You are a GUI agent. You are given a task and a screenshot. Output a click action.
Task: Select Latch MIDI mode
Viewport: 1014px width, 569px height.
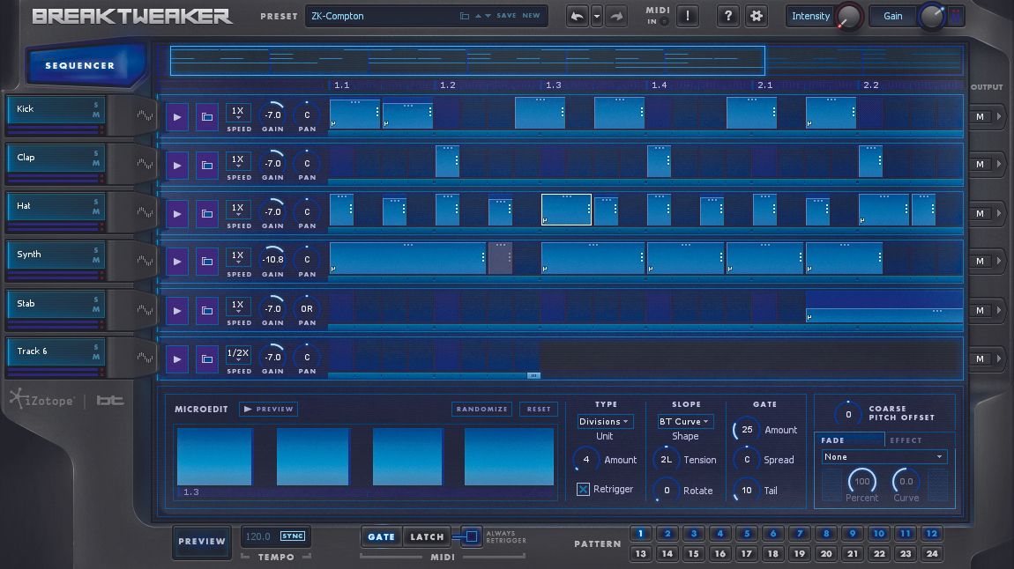tap(427, 536)
